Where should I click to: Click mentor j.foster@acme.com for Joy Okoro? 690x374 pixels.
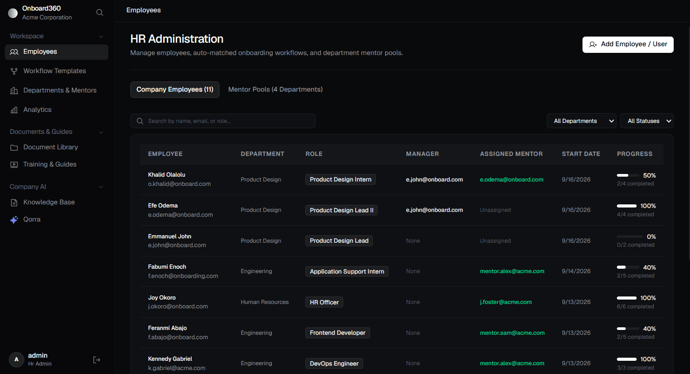point(506,302)
